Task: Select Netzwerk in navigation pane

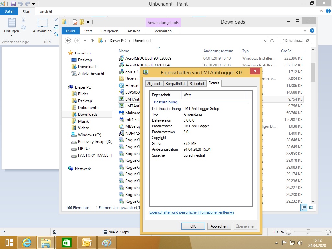Action: coord(83,169)
